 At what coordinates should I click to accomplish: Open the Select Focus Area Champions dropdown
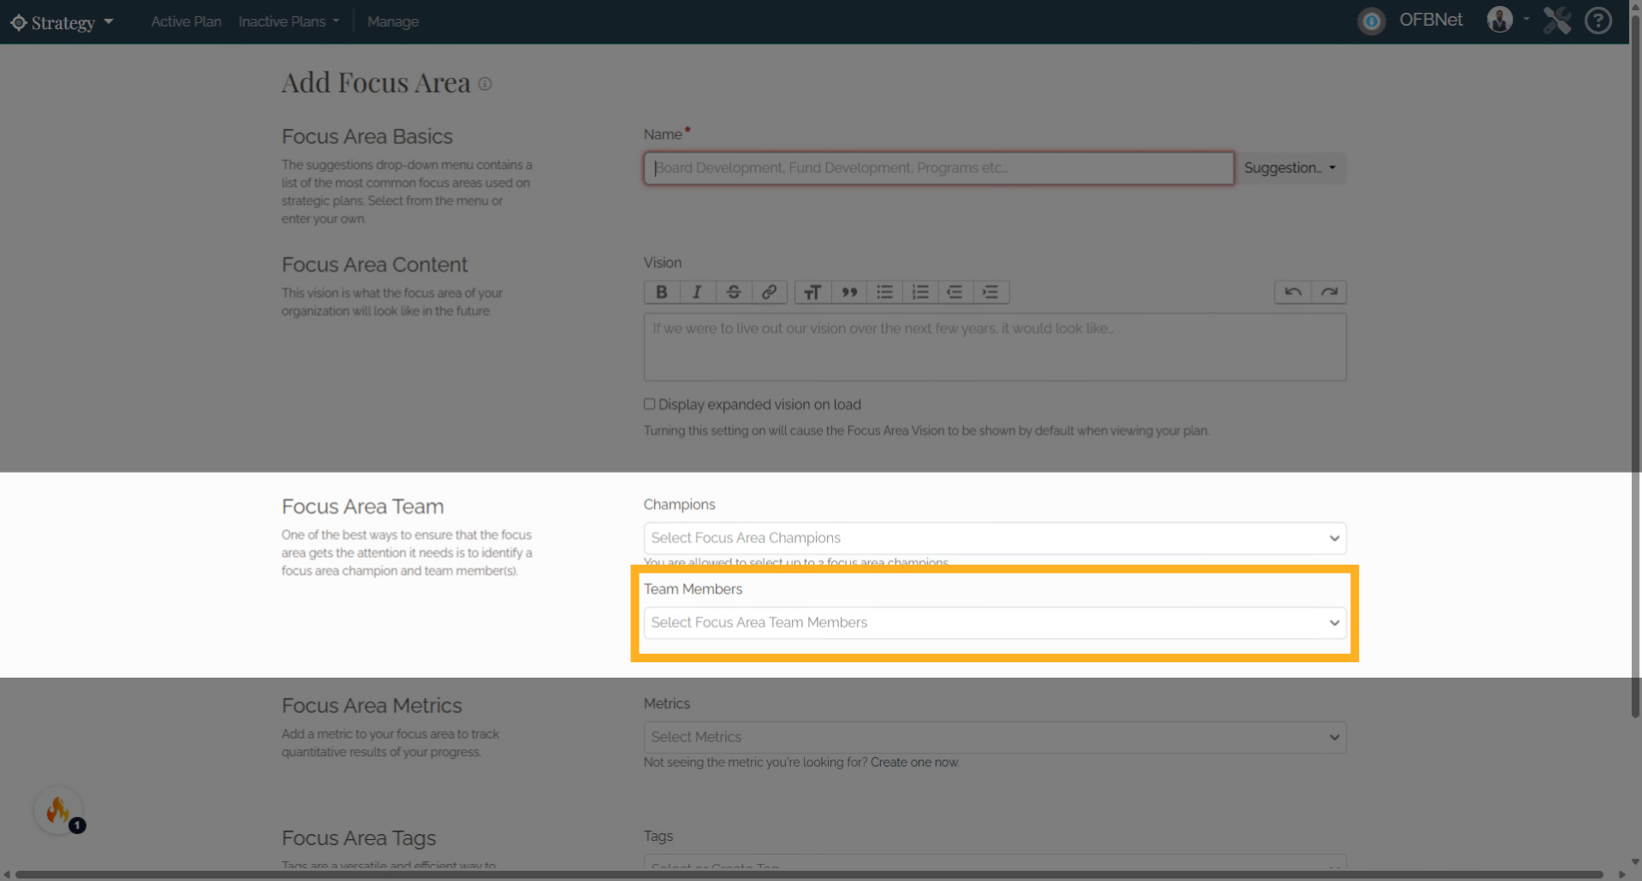point(995,538)
